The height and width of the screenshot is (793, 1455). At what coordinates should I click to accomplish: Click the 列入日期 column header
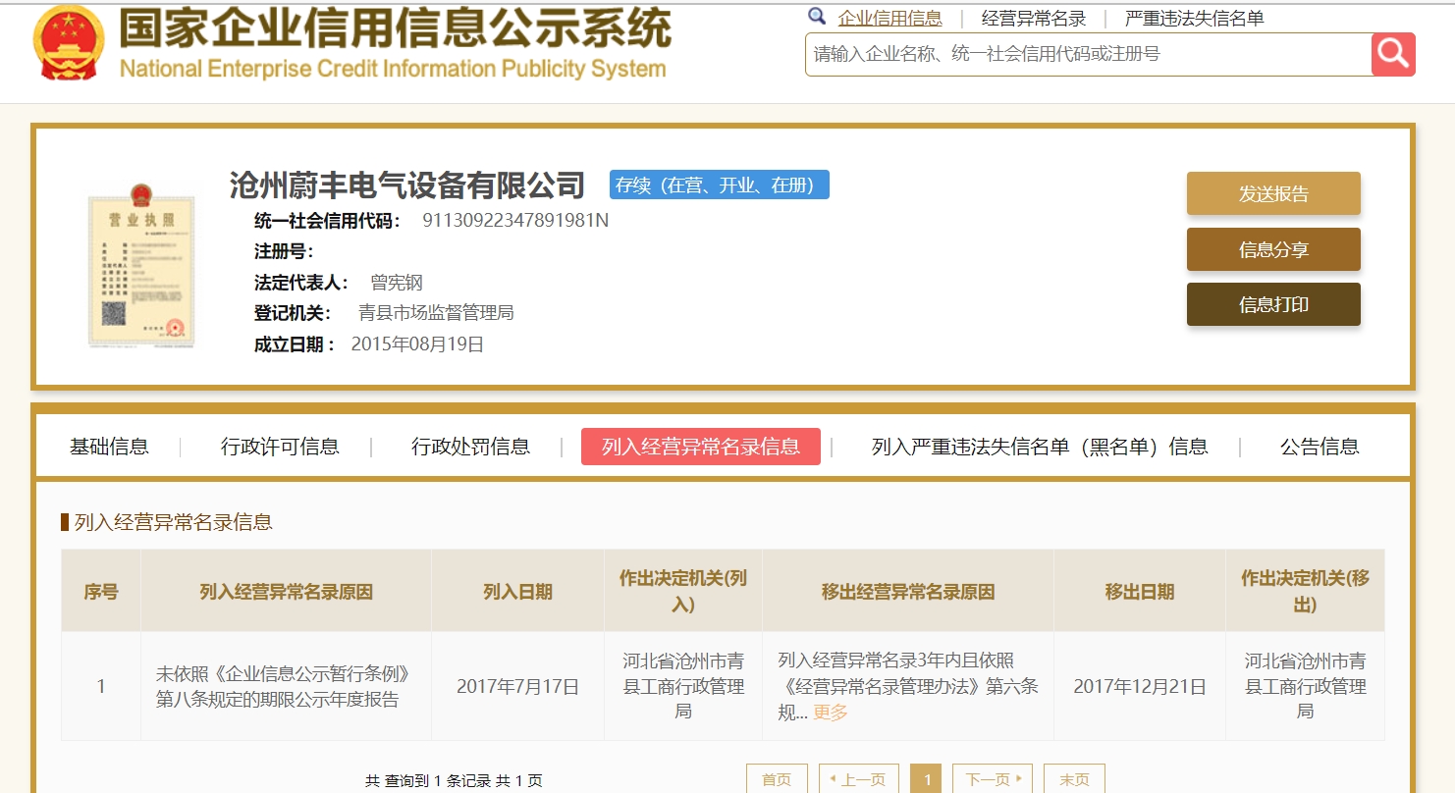coord(517,592)
